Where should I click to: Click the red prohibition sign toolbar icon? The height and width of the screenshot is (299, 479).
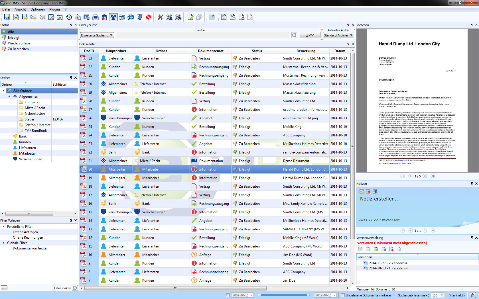click(149, 17)
